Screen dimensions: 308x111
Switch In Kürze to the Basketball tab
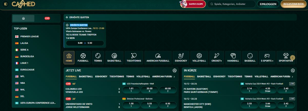tap(204, 77)
